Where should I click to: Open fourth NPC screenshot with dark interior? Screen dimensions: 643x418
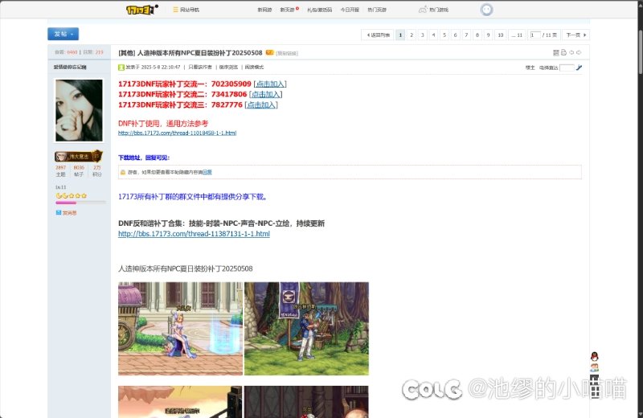[x=306, y=402]
